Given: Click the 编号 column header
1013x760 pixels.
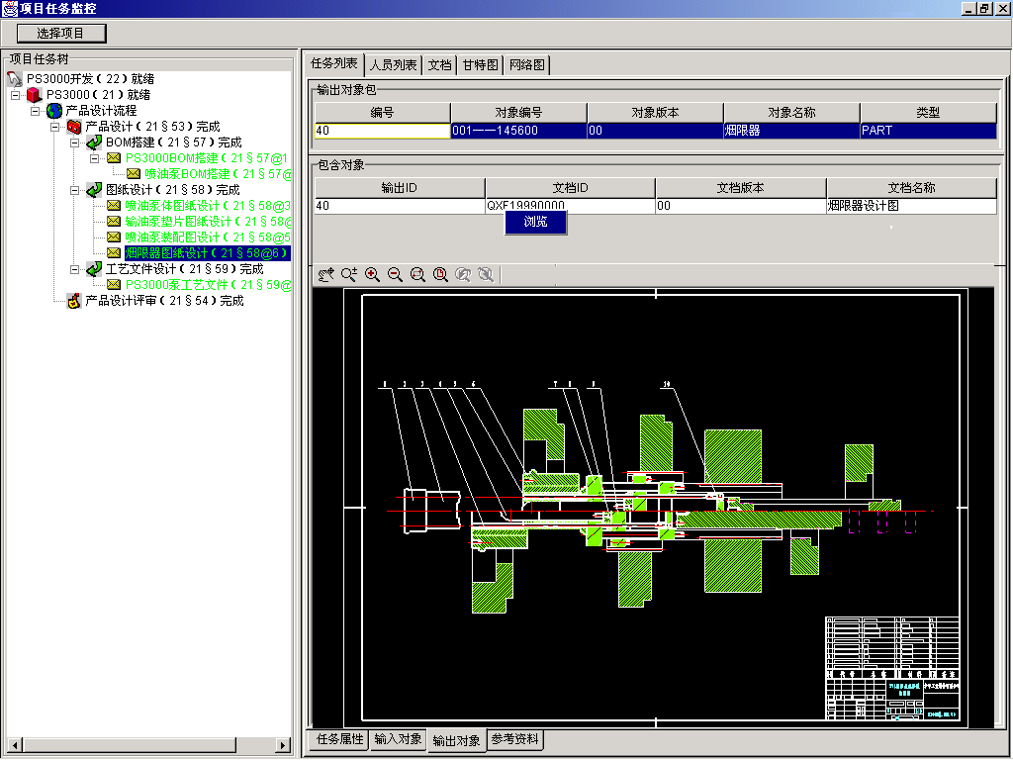Looking at the screenshot, I should pyautogui.click(x=383, y=113).
